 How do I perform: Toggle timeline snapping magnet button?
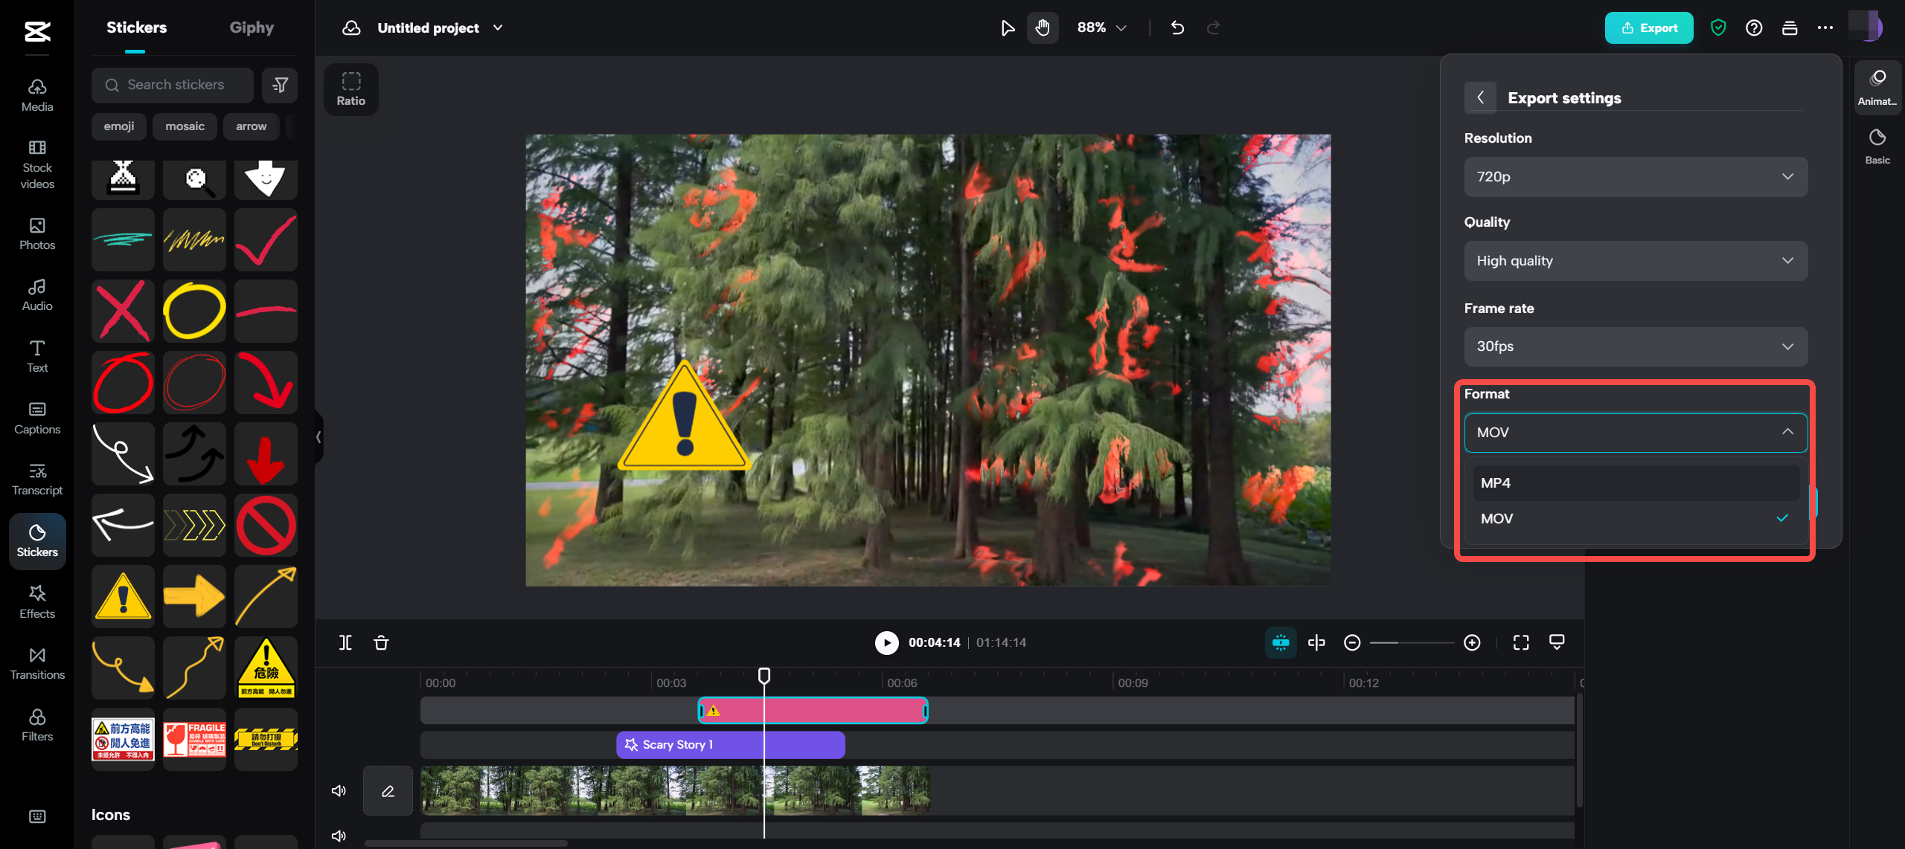tap(1281, 642)
